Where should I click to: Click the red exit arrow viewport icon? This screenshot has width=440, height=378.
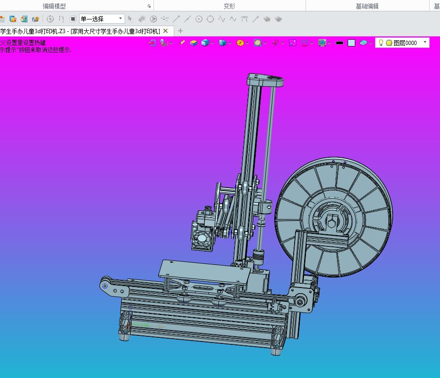pos(153,43)
